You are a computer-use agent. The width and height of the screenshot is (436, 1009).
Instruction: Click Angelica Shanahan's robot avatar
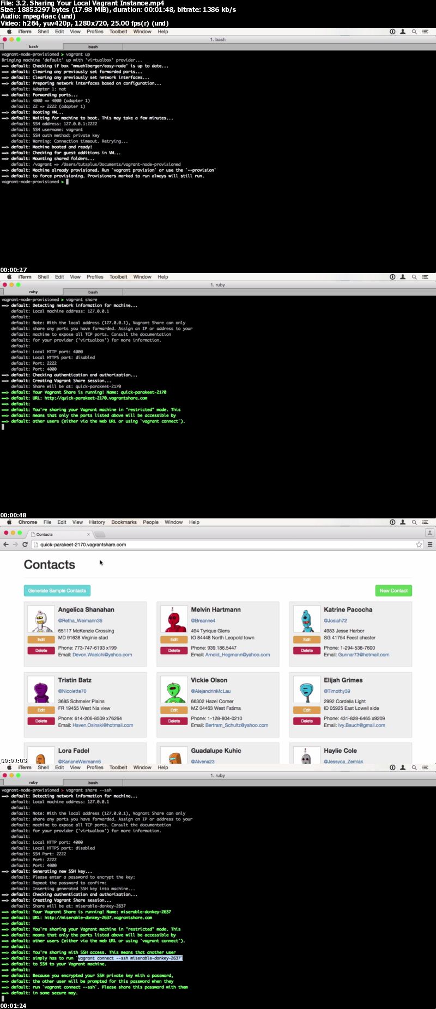(41, 619)
